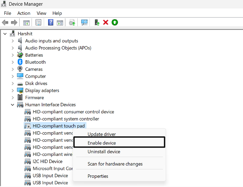Screen dimensions: 243x187
Task: Click the Bluetooth icon in device tree
Action: point(20,62)
